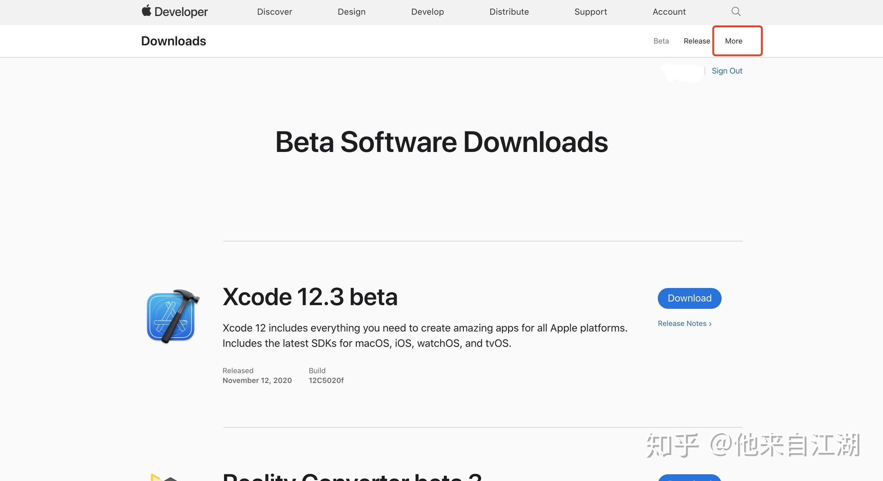Go to the Develop section
The height and width of the screenshot is (481, 883).
[427, 12]
